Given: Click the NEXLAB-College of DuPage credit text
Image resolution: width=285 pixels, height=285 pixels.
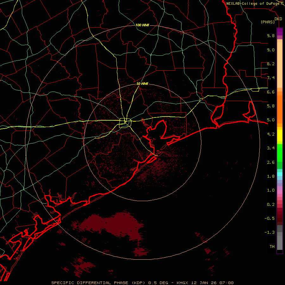Looking at the screenshot, I should [253, 3].
